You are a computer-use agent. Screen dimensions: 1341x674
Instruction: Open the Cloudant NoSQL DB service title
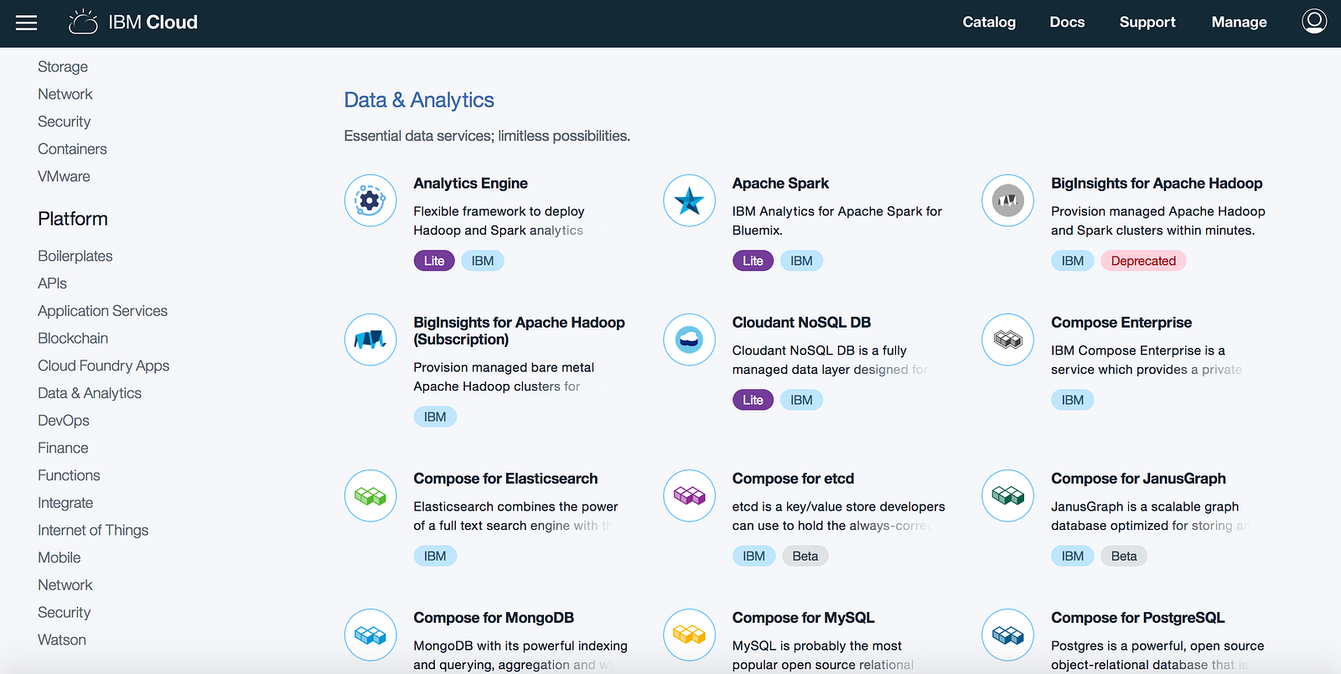pos(801,323)
